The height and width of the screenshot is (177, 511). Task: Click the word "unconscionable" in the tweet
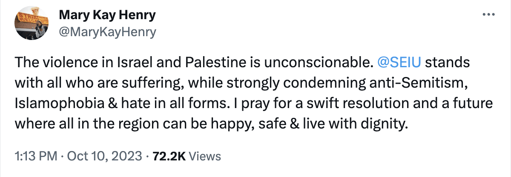pos(326,63)
